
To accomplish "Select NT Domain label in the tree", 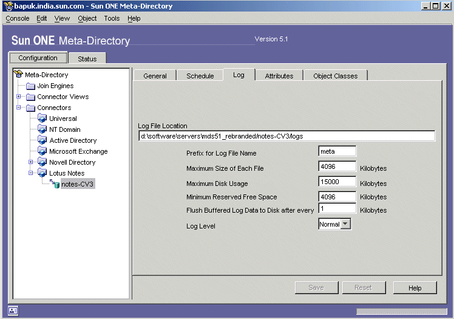I will point(65,129).
